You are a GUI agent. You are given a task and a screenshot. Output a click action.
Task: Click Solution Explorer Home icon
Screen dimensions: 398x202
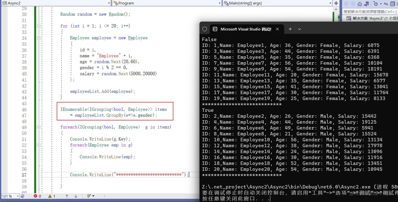(360, 4)
